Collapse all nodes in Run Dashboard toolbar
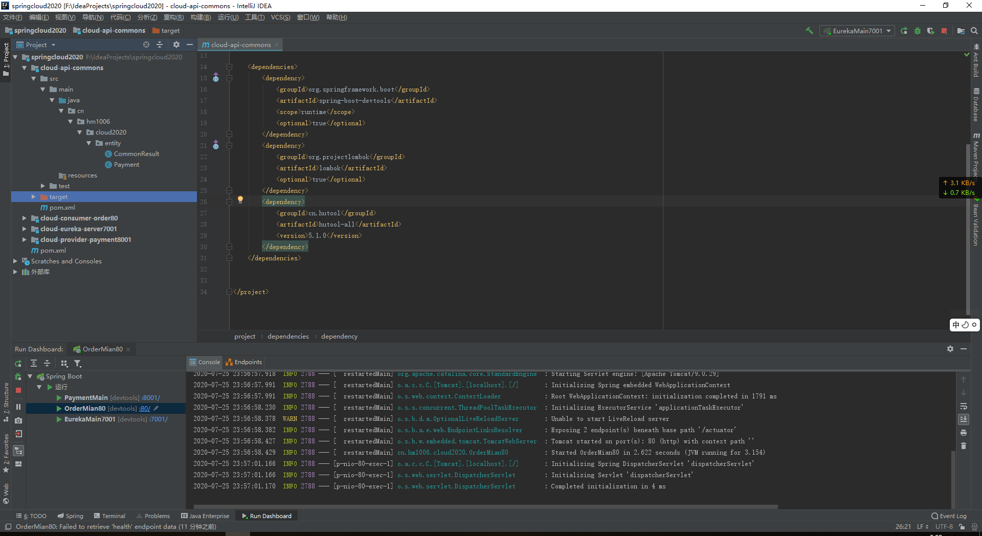The width and height of the screenshot is (982, 536). 47,363
